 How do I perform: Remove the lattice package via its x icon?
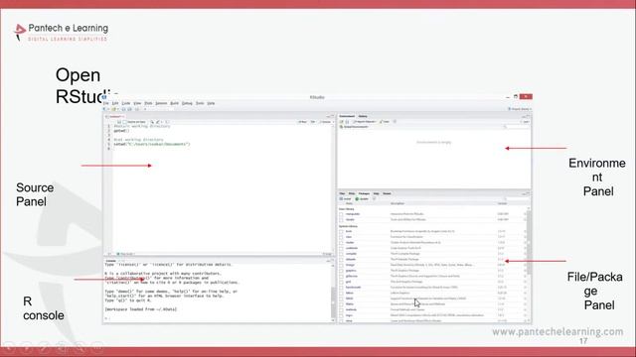(x=525, y=293)
